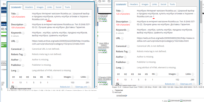Click help icon next to Images count in left panel
Image resolution: width=204 pixels, height=102 pixels.
pos(73,77)
